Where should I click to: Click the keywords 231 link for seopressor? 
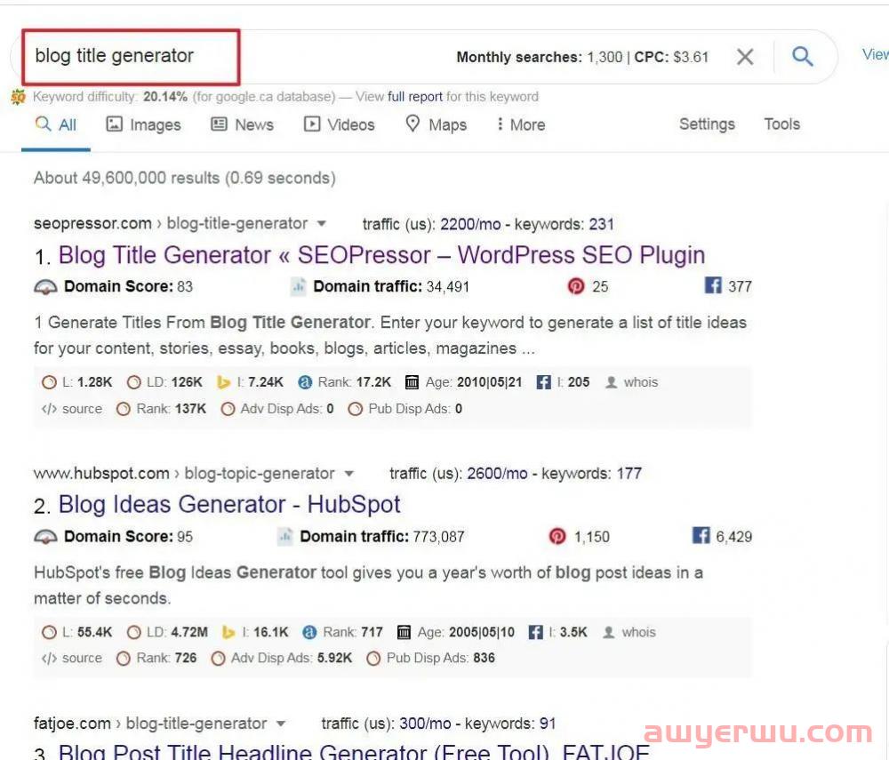(602, 224)
